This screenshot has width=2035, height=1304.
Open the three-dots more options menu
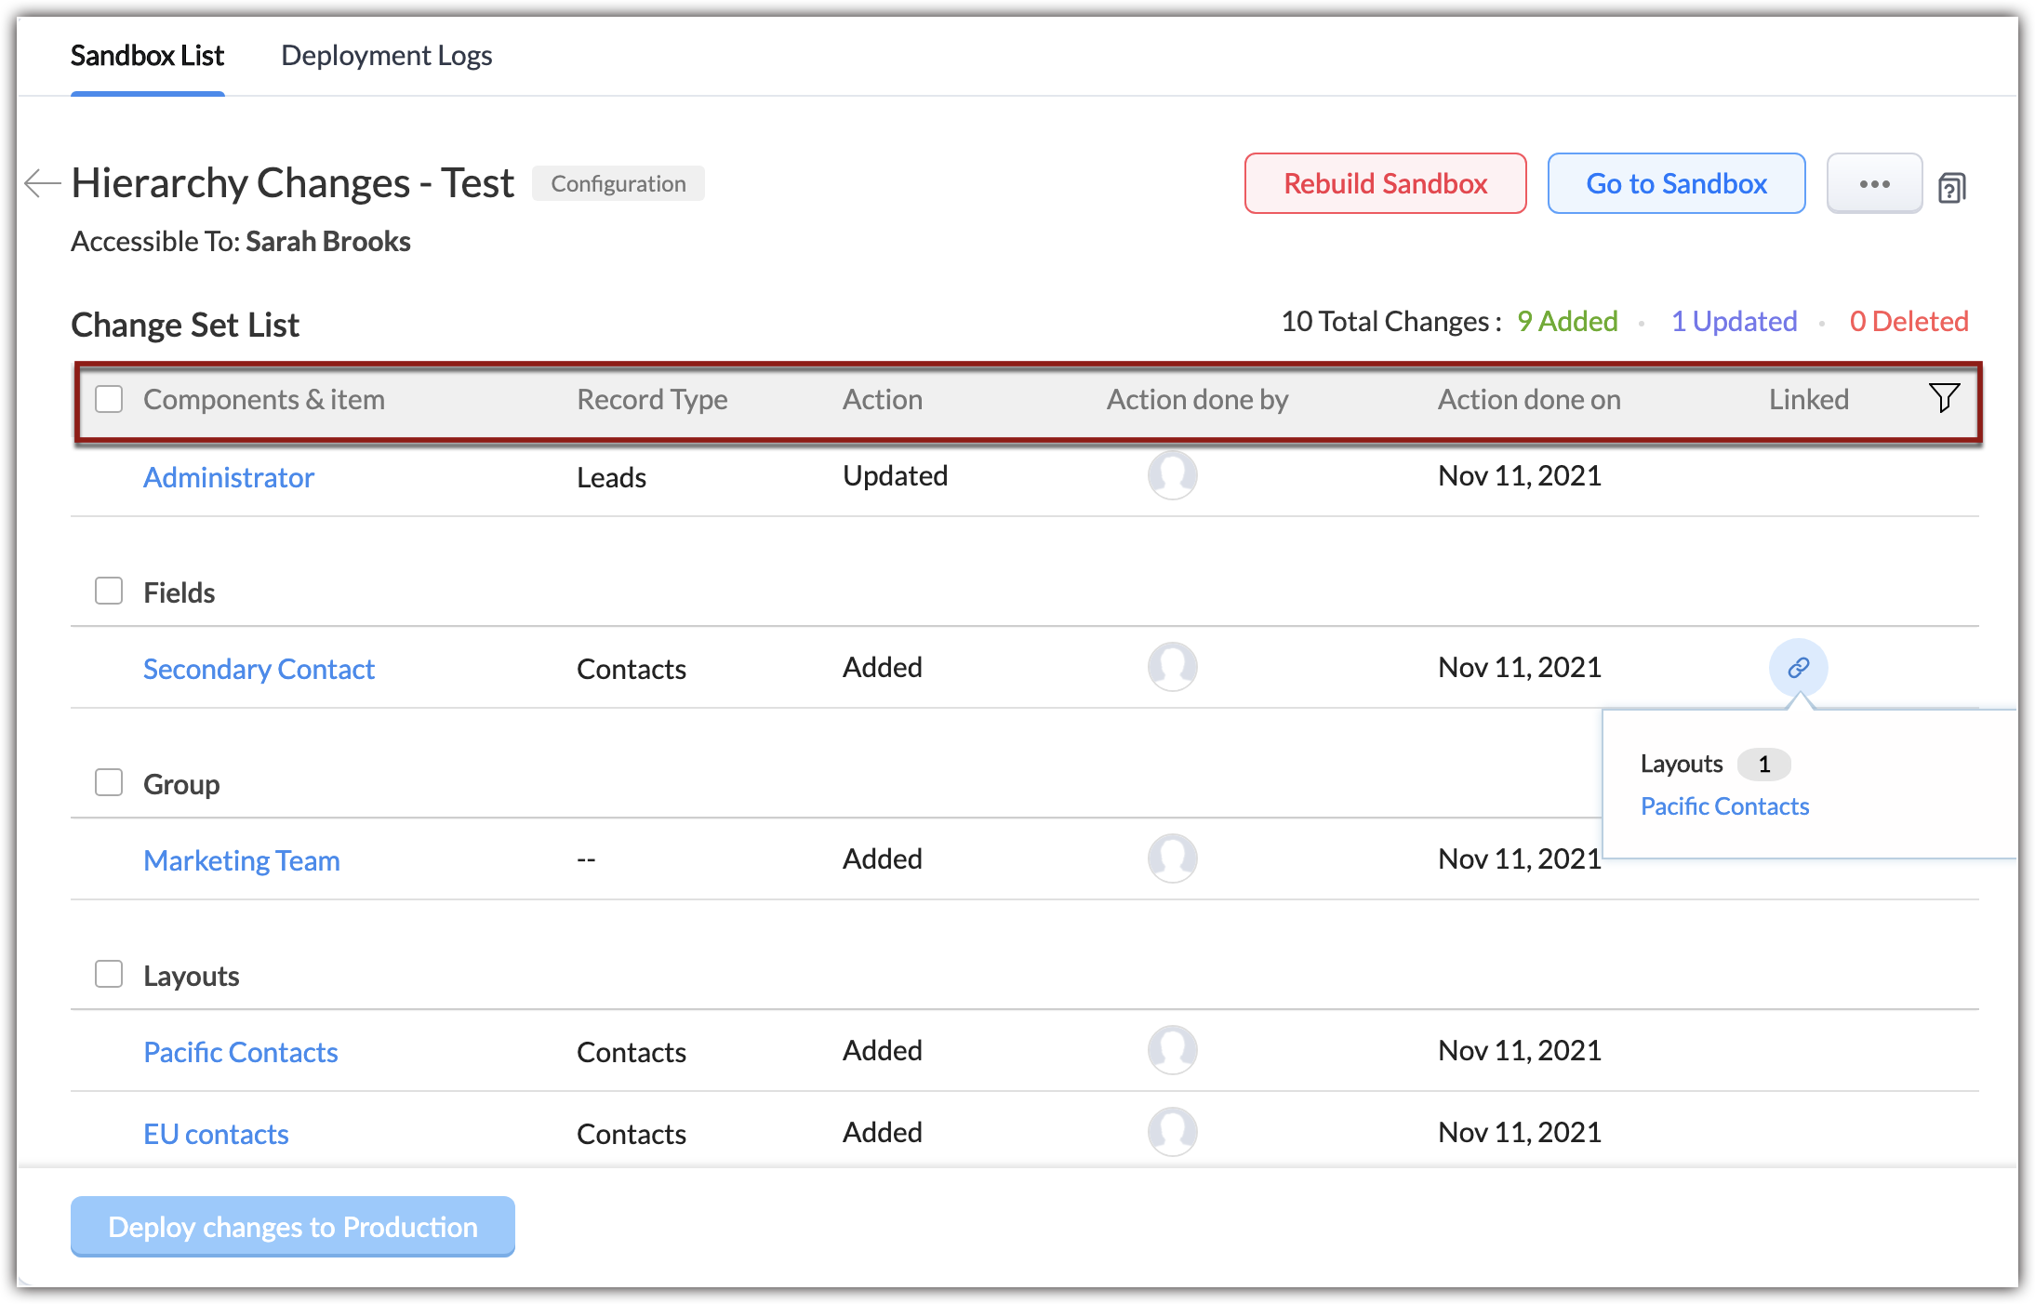1874,183
